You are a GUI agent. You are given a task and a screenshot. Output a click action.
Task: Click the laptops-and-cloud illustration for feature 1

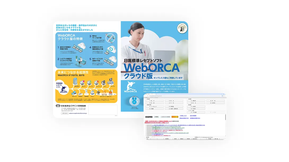tap(79, 47)
